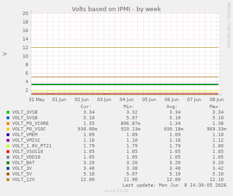The image size is (233, 196).
Task: Click the 12.10 max value of VOLT_12V
Action: [217, 180]
